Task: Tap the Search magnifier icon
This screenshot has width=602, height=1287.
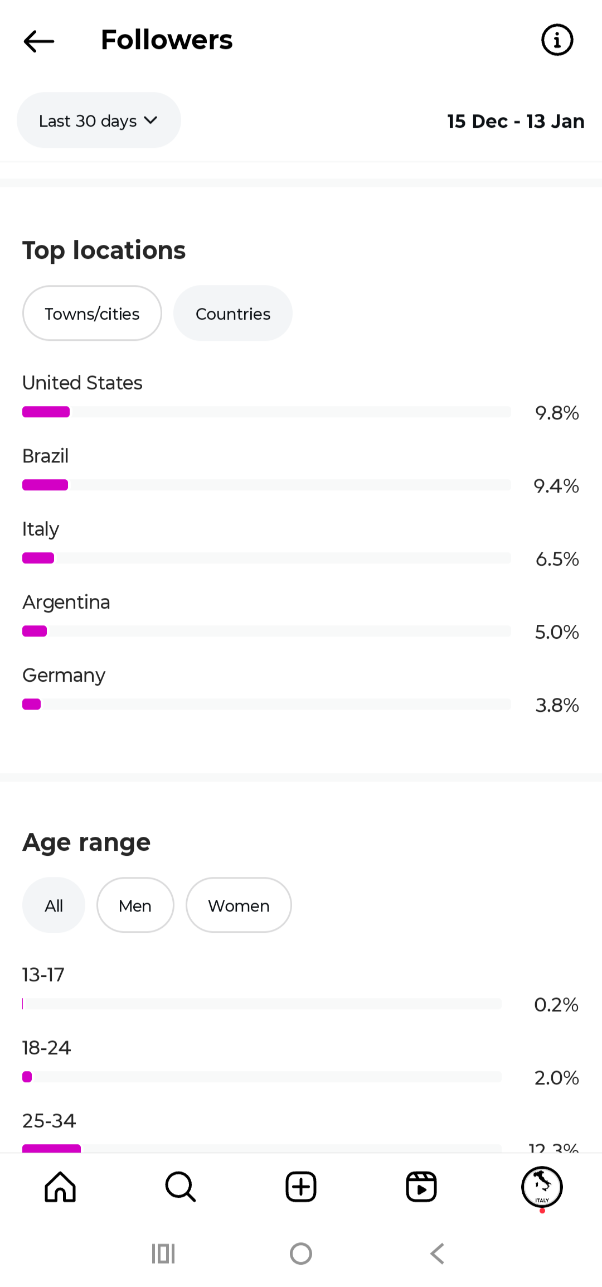Action: click(x=181, y=1187)
